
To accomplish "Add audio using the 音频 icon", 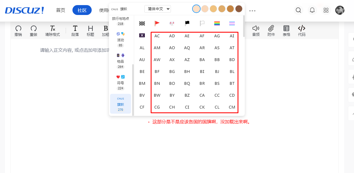I will point(256,31).
